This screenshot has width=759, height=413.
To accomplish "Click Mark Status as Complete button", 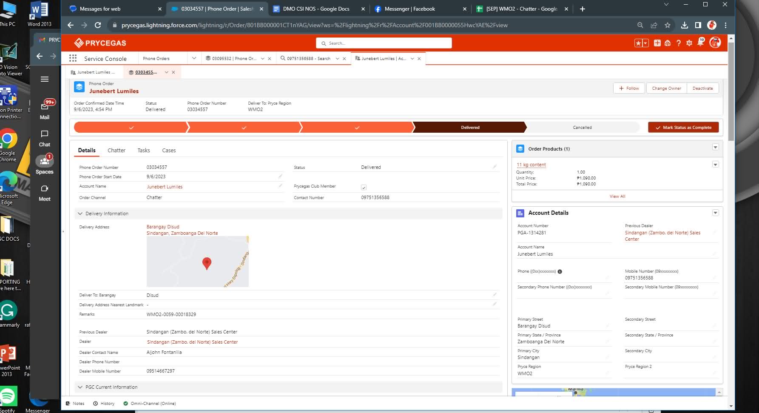I will pos(683,127).
